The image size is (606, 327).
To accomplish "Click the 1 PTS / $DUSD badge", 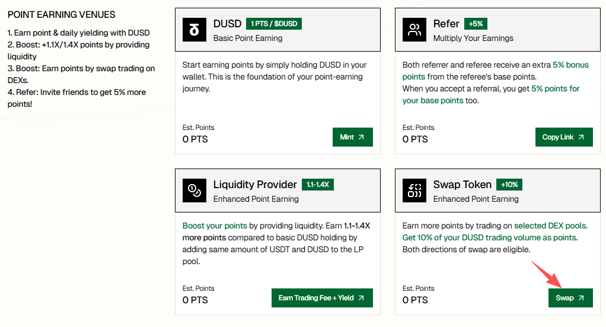I will point(274,24).
